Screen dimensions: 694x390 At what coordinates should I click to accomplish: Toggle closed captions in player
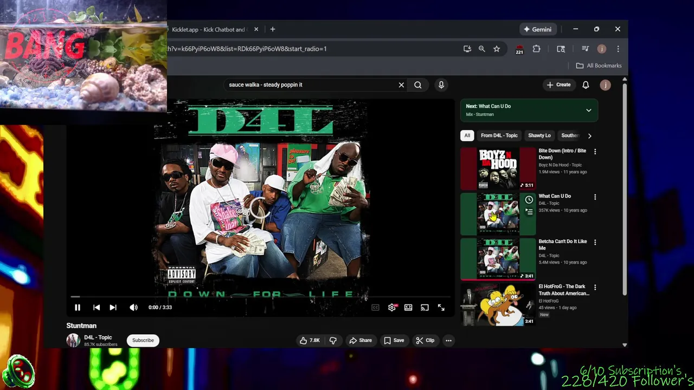coord(375,308)
